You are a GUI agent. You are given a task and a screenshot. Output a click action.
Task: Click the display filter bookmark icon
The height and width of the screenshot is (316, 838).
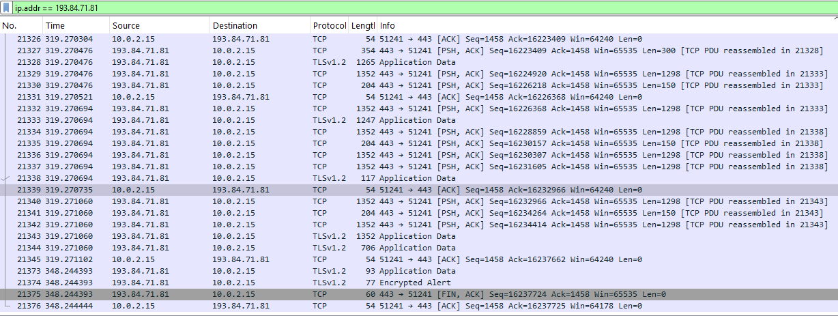tap(6, 8)
